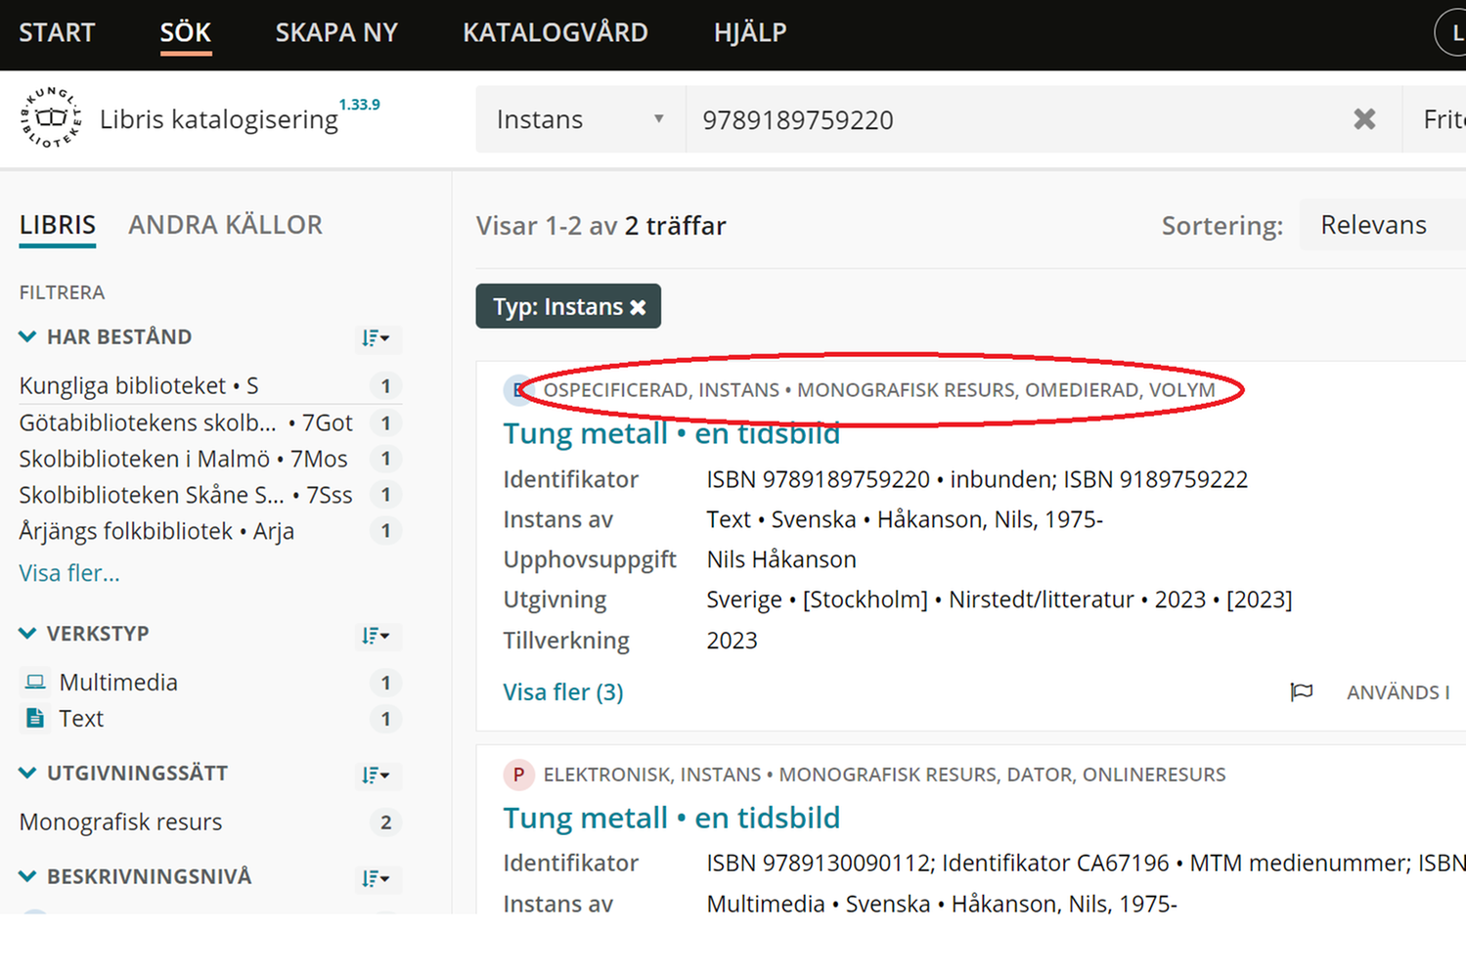Screen dimensions: 1466x977
Task: Click the Text document icon
Action: coord(35,718)
